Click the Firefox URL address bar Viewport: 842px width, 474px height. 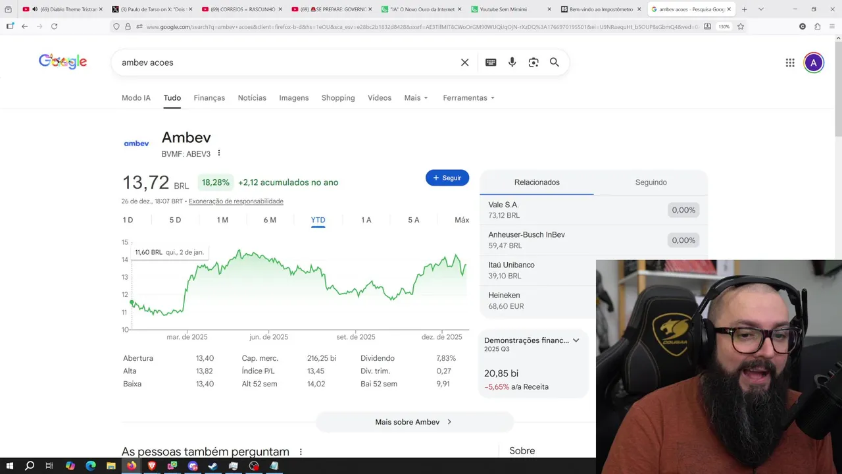[421, 26]
